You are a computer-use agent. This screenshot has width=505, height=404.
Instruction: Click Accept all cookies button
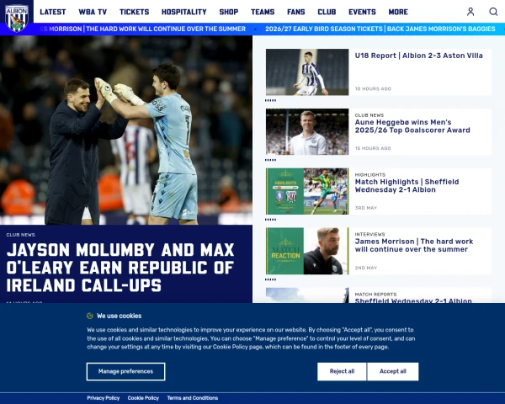click(x=393, y=371)
